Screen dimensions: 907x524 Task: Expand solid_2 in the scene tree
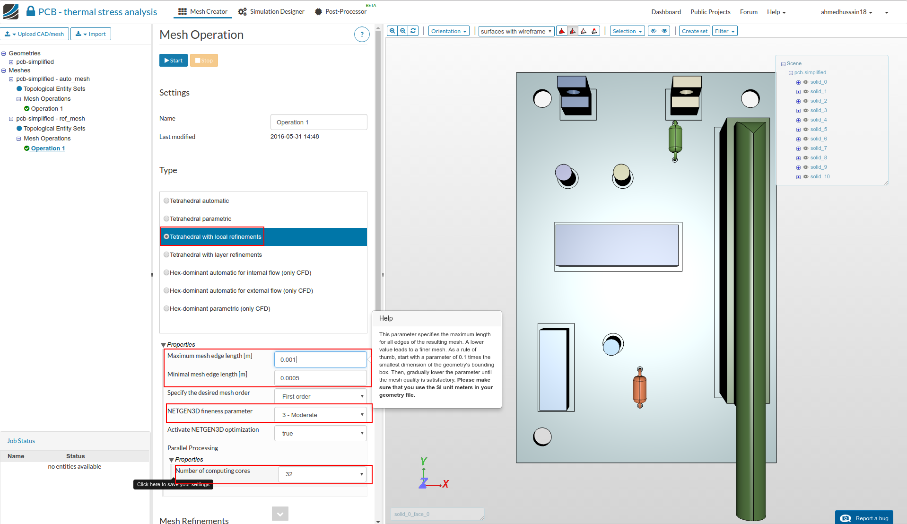pyautogui.click(x=798, y=101)
